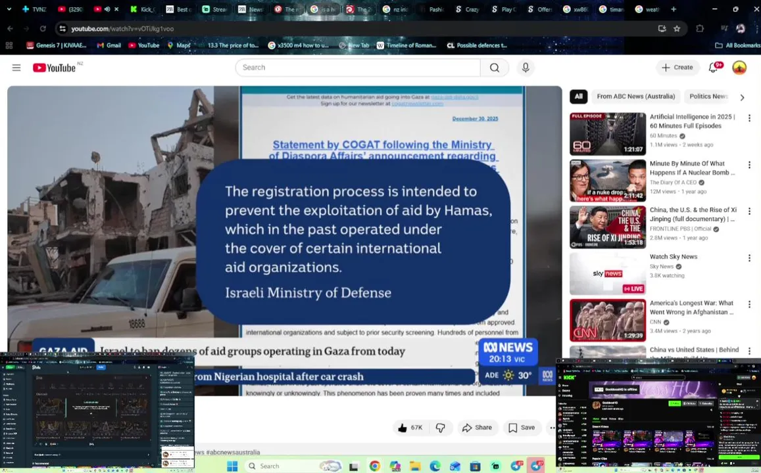This screenshot has width=761, height=473.
Task: Start voice search with the microphone icon
Action: point(526,68)
